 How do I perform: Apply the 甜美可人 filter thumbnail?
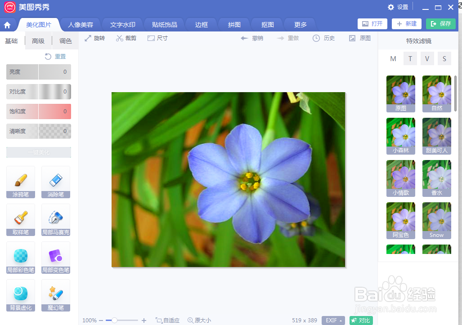437,136
